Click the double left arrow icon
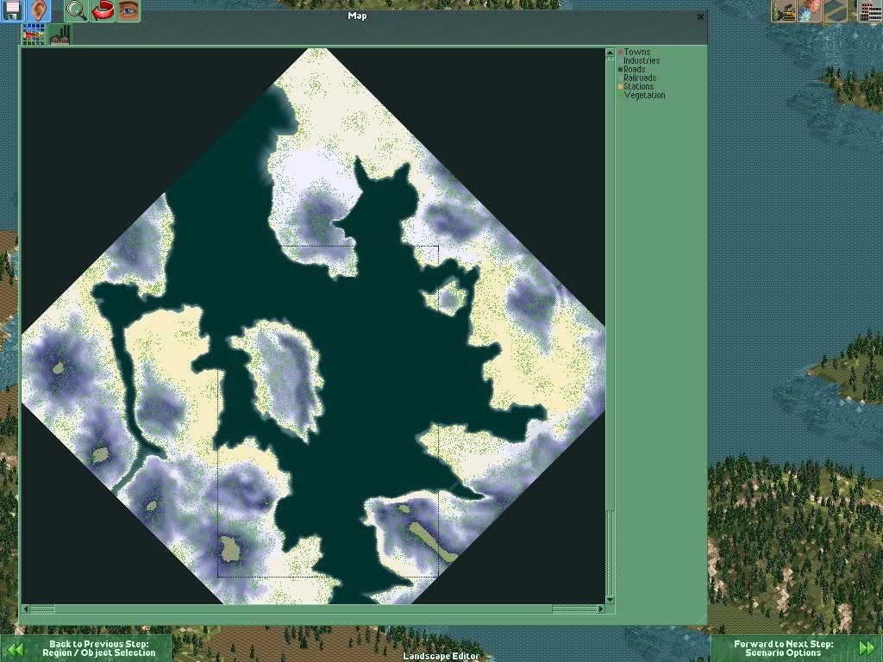 pos(15,650)
